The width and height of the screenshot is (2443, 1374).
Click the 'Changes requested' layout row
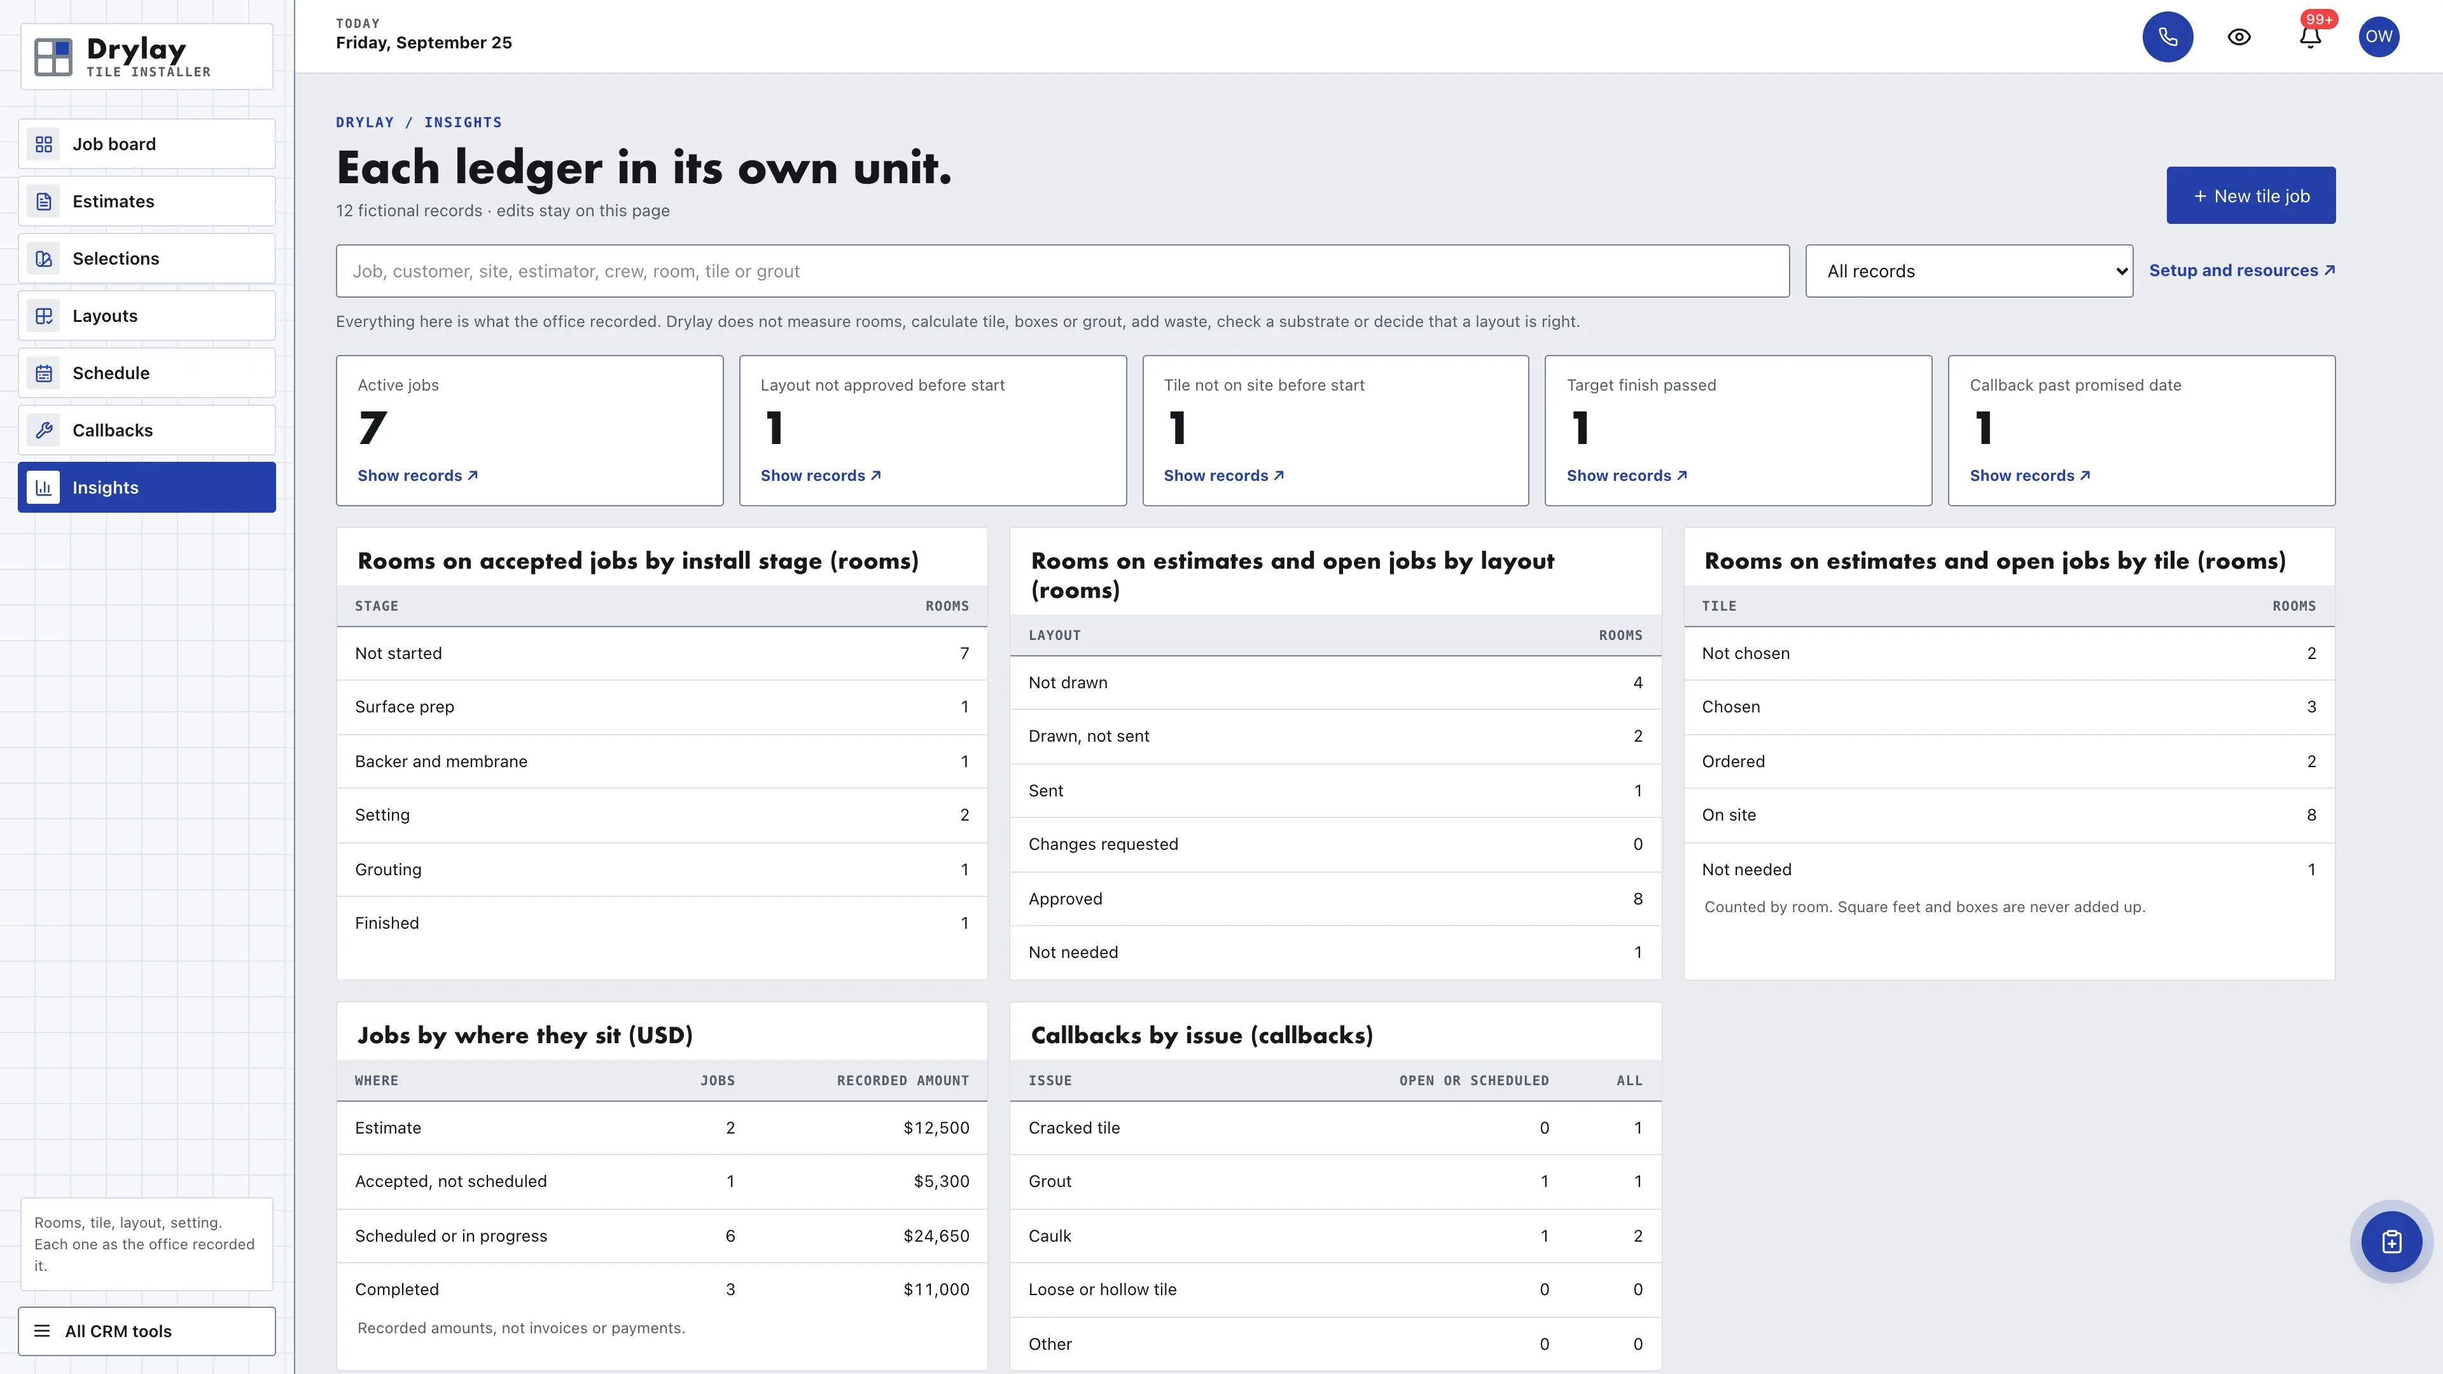tap(1335, 844)
